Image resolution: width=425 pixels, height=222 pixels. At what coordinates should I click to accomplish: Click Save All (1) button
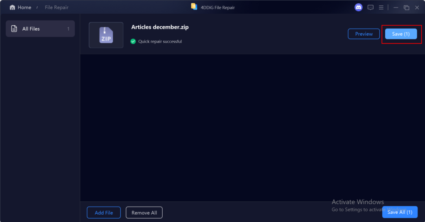click(399, 212)
